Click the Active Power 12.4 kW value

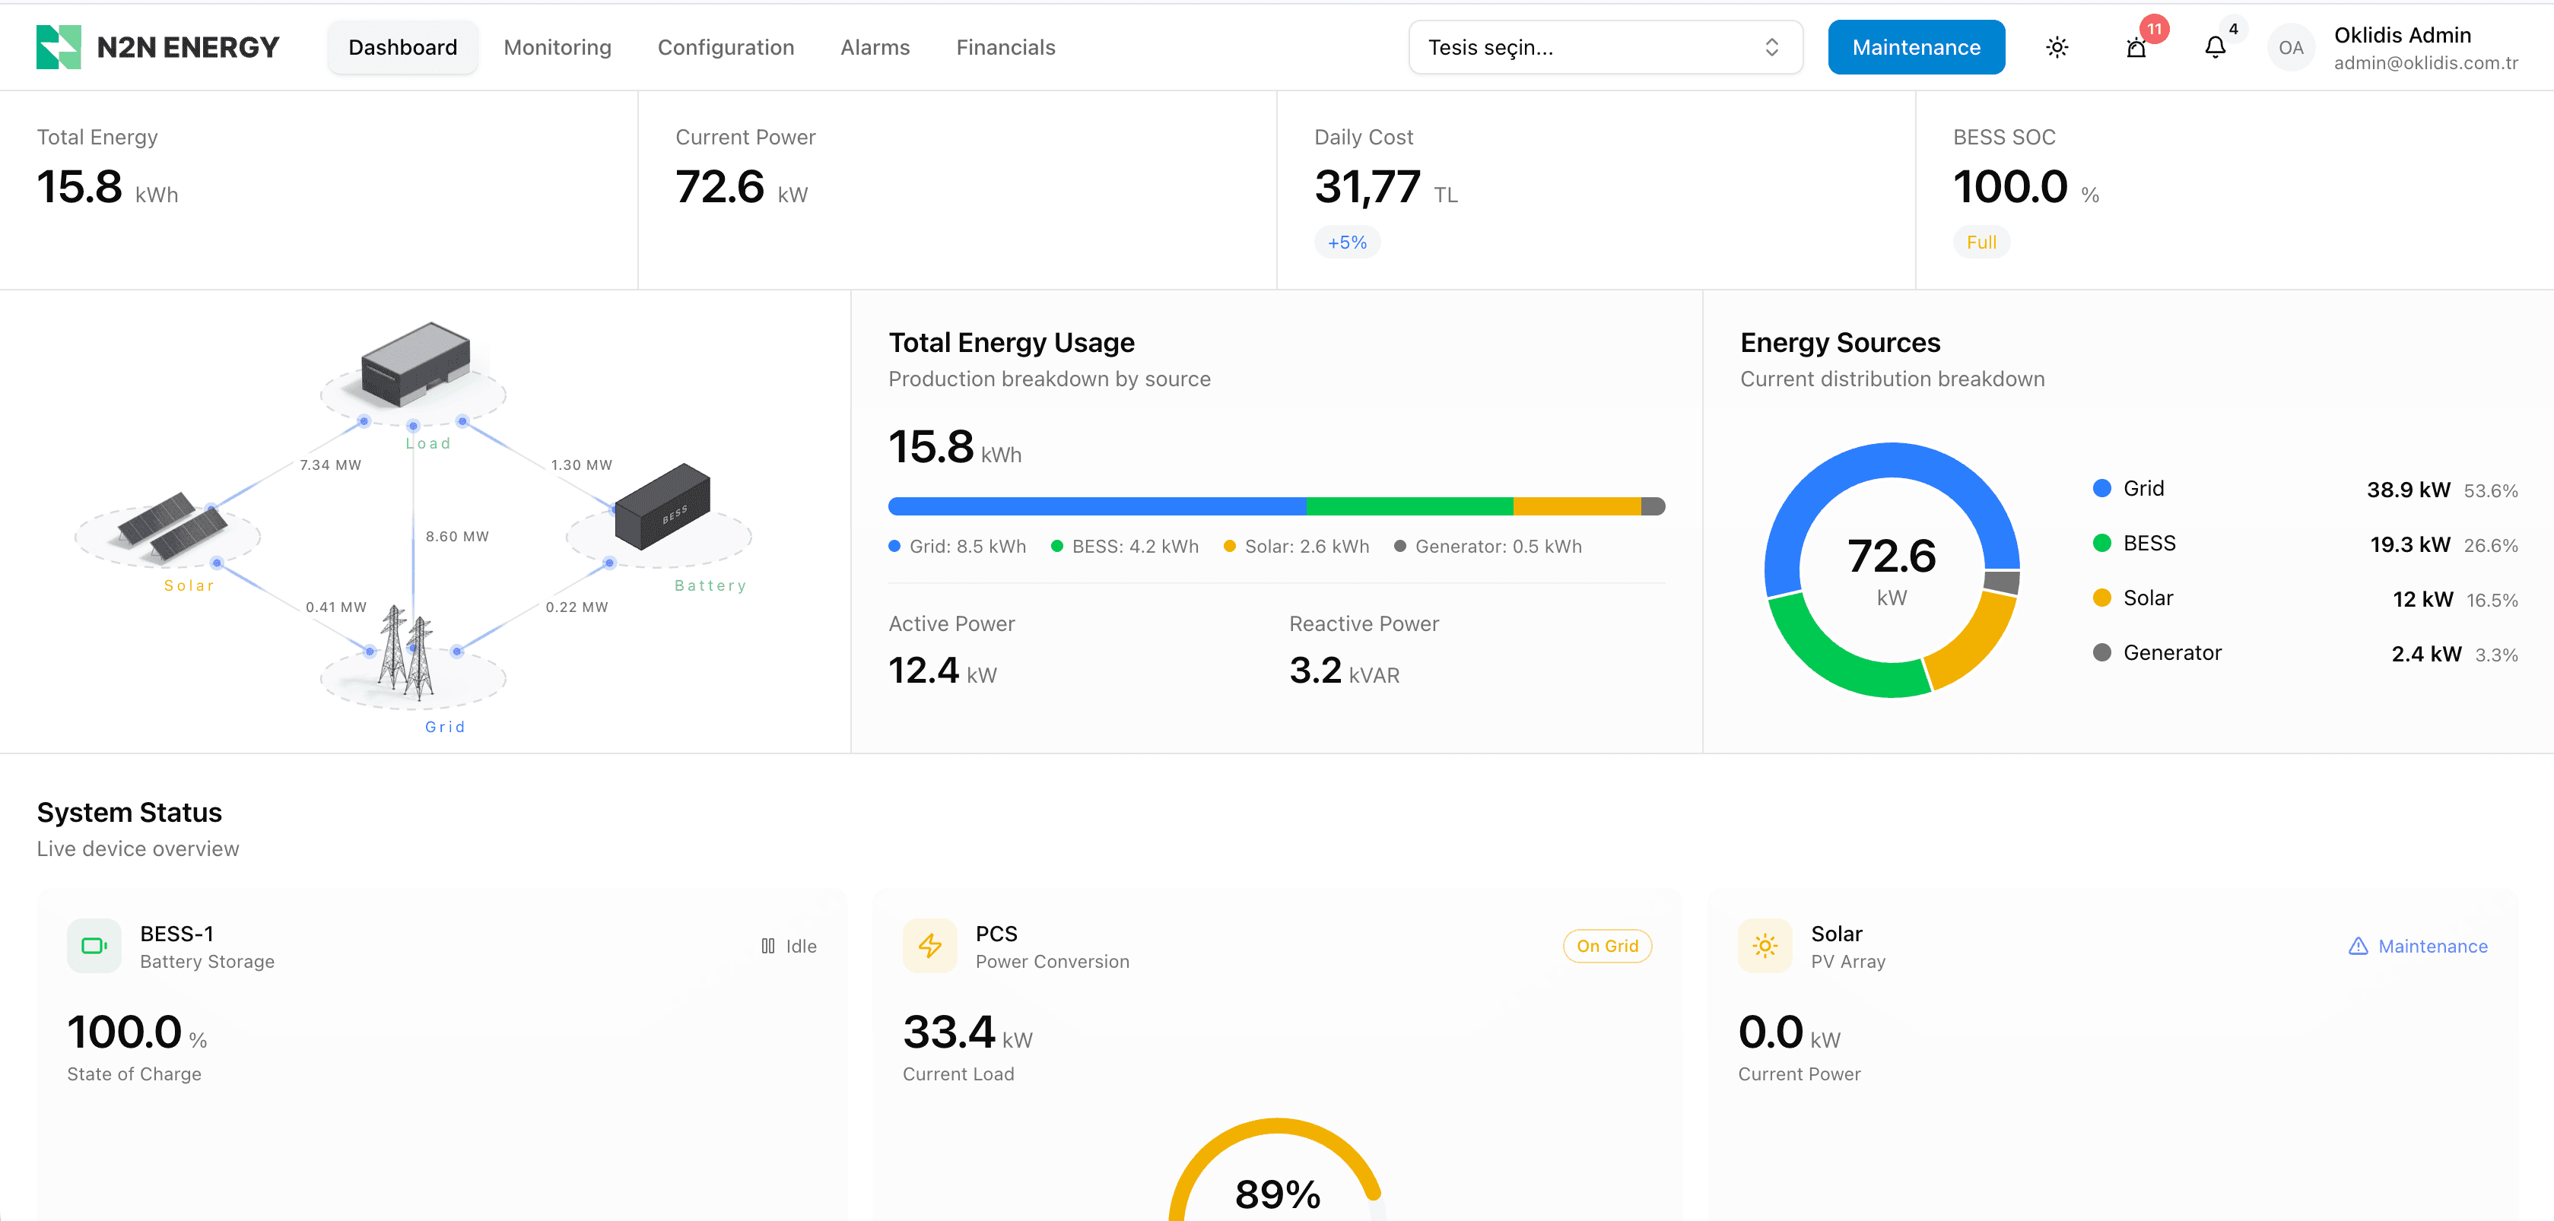coord(942,670)
